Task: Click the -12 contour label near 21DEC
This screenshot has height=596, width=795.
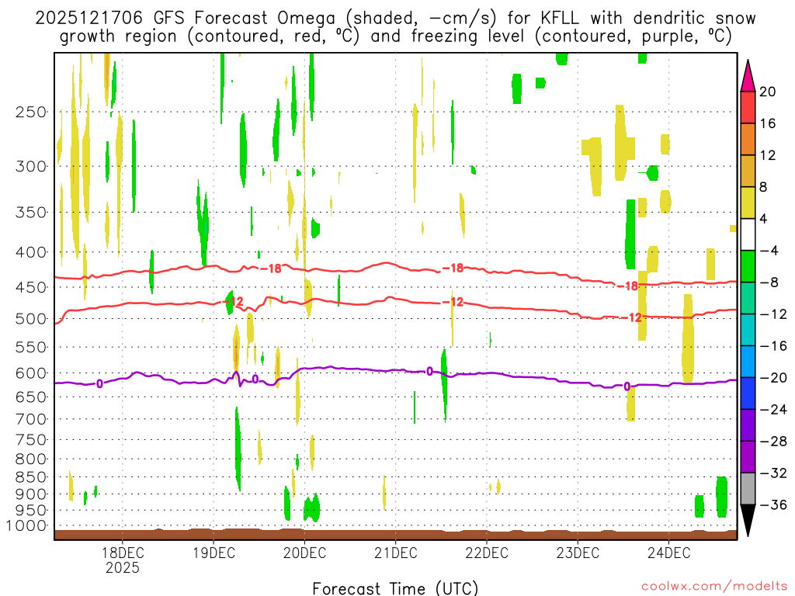Action: [453, 302]
